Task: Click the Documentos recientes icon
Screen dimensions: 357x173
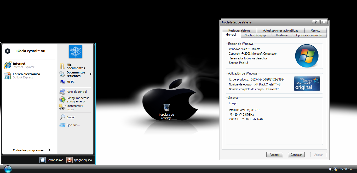Action: [62, 74]
